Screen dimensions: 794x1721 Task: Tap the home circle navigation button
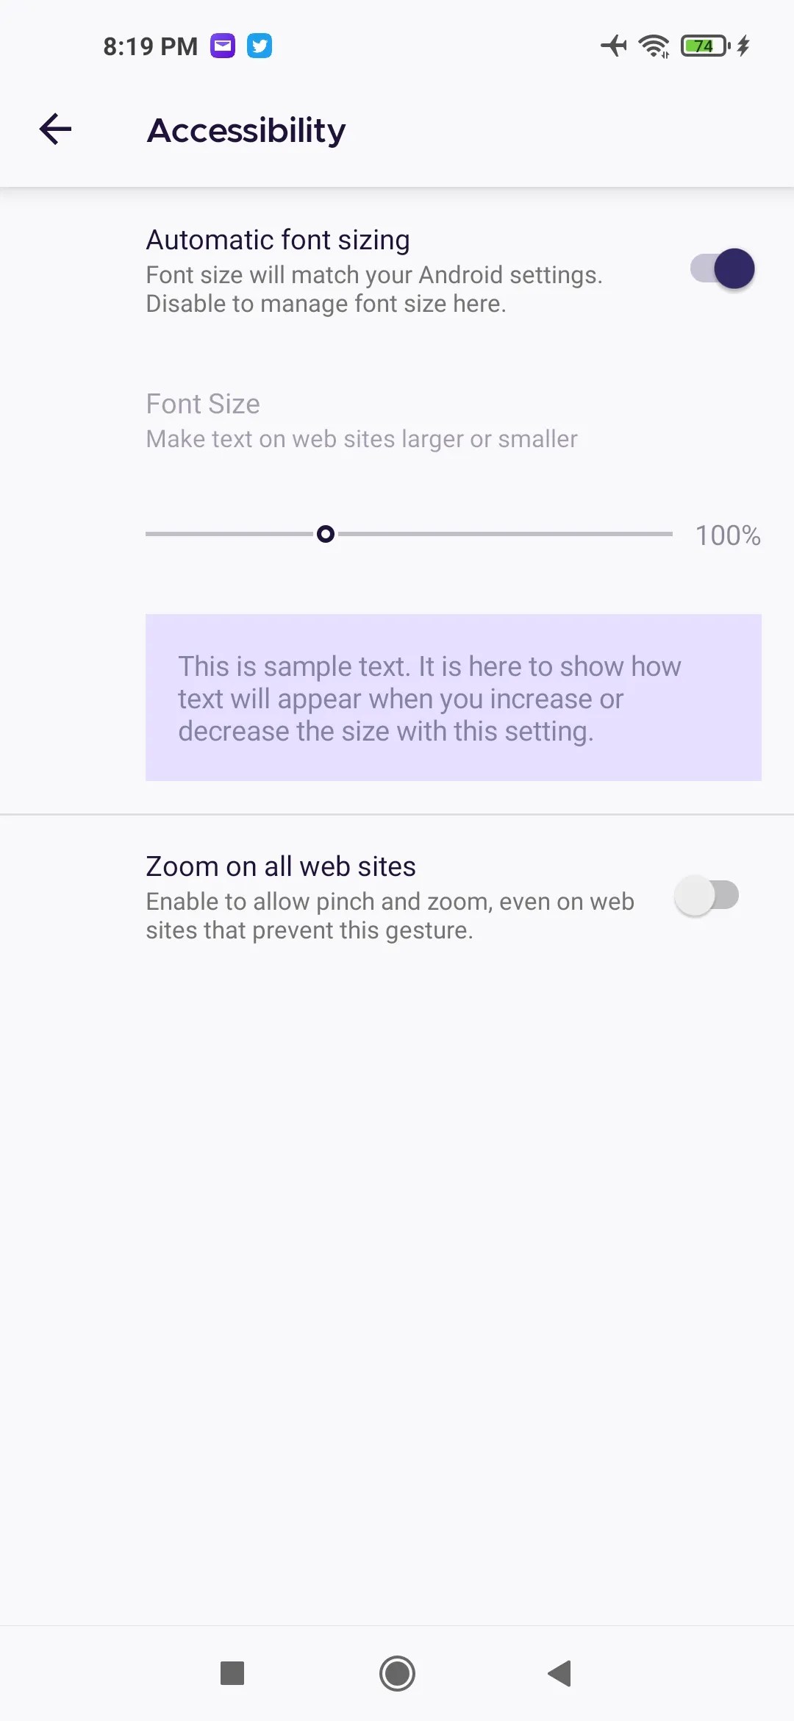[397, 1674]
